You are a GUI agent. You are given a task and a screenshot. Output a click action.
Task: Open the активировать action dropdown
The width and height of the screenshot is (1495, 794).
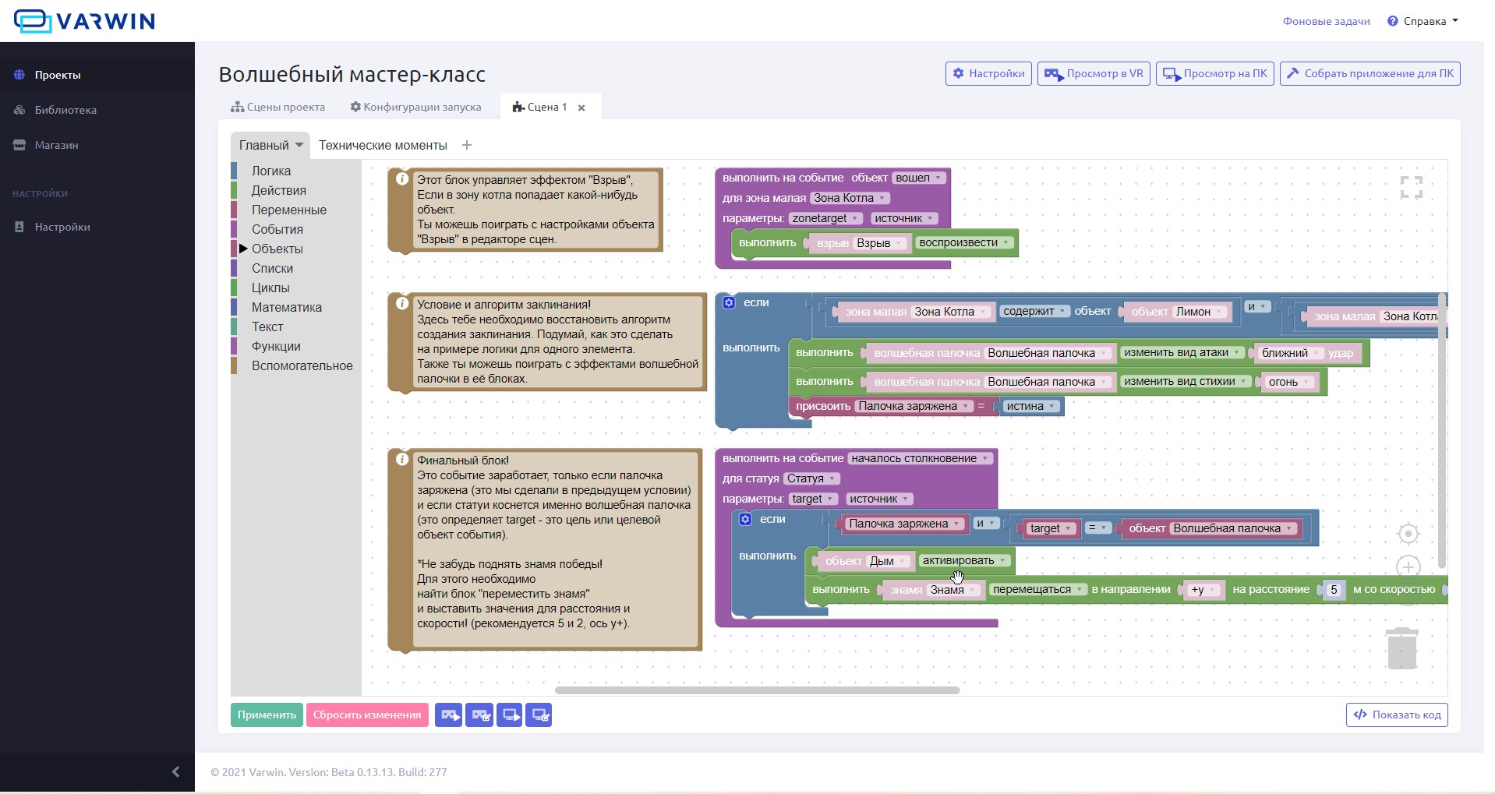tap(964, 560)
